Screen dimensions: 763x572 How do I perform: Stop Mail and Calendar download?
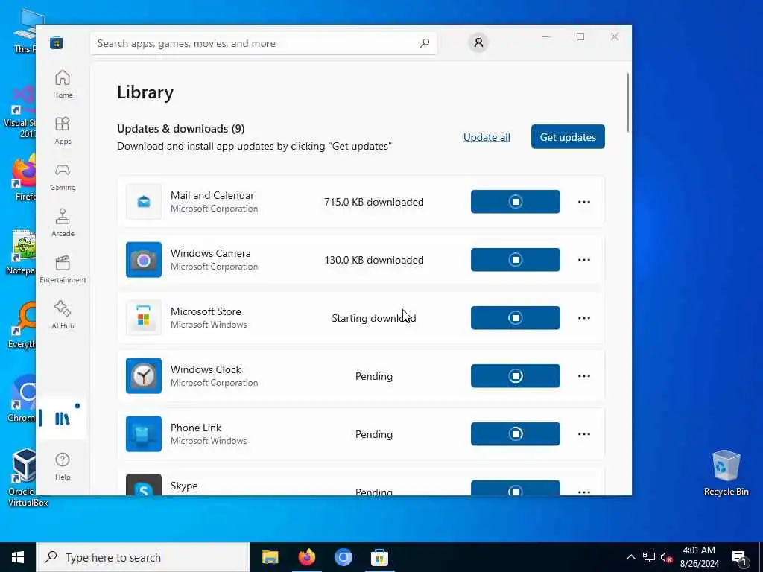pyautogui.click(x=516, y=201)
